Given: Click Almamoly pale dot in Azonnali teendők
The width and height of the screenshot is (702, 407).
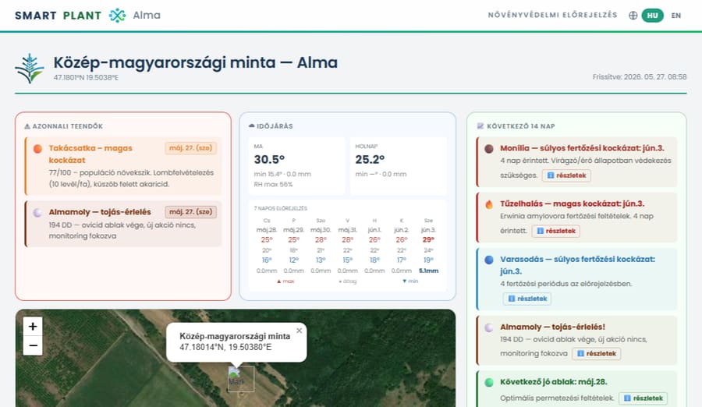Looking at the screenshot, I should pyautogui.click(x=37, y=213).
